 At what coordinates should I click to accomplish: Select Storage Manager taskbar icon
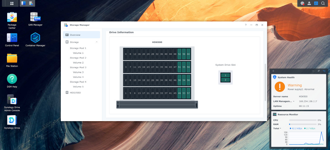tap(31, 3)
